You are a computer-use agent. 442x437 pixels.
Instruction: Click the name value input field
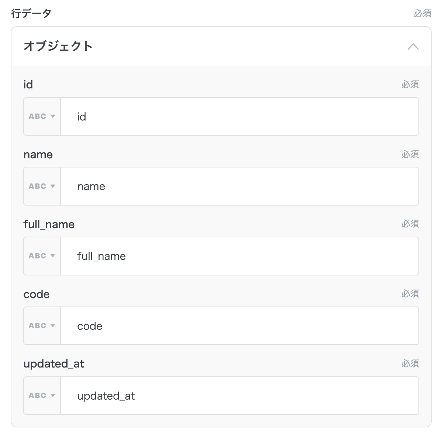click(x=239, y=186)
